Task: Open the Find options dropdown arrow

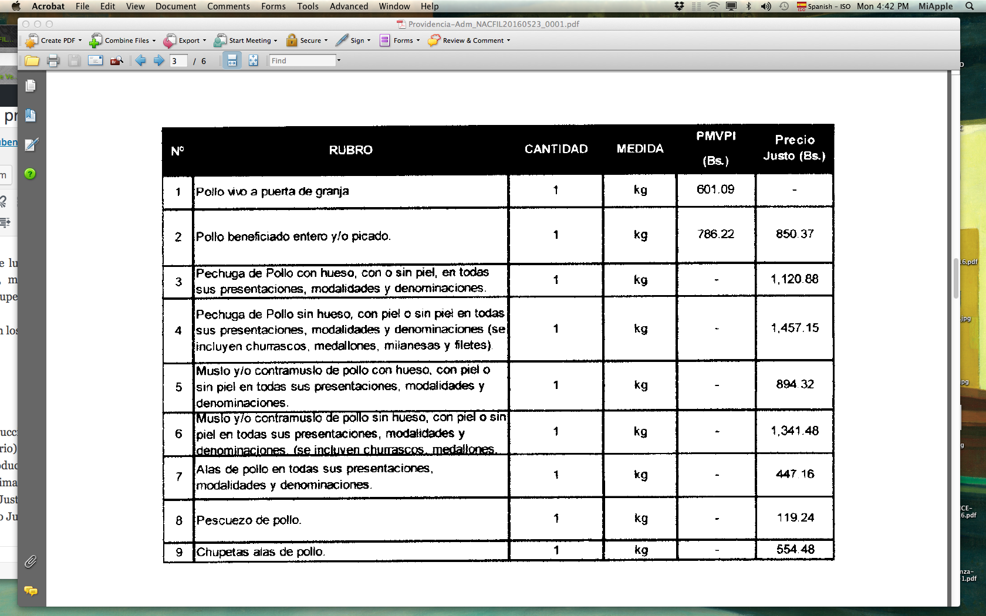Action: point(339,60)
